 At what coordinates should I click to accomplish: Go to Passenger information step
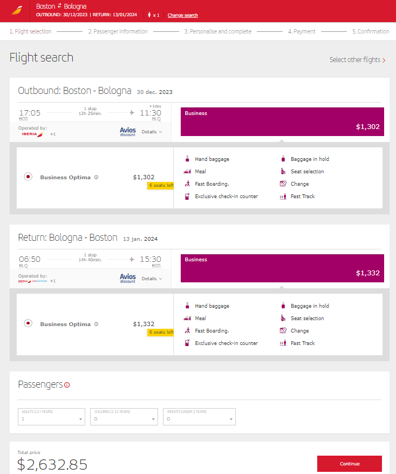point(118,31)
